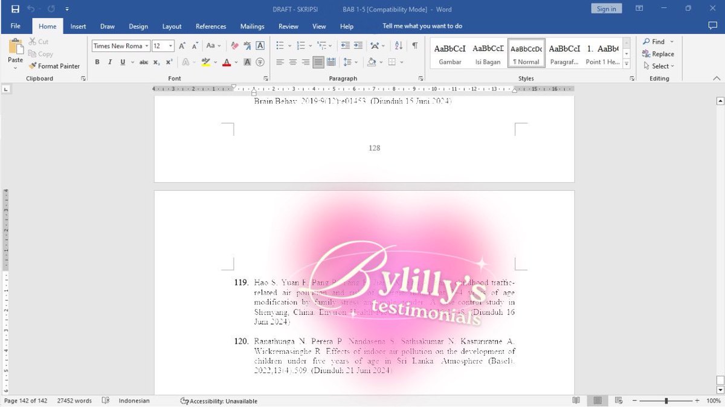The image size is (725, 407).
Task: Select the Format Painter tool
Action: point(55,66)
